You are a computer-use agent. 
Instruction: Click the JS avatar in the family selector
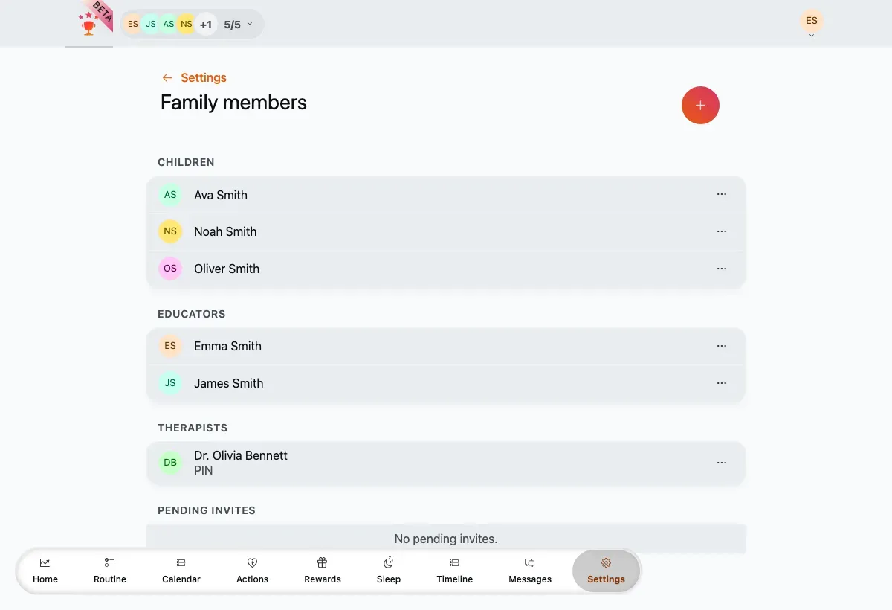point(151,25)
